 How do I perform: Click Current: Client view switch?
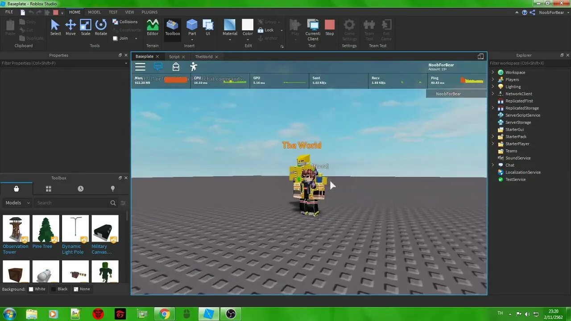(x=313, y=29)
